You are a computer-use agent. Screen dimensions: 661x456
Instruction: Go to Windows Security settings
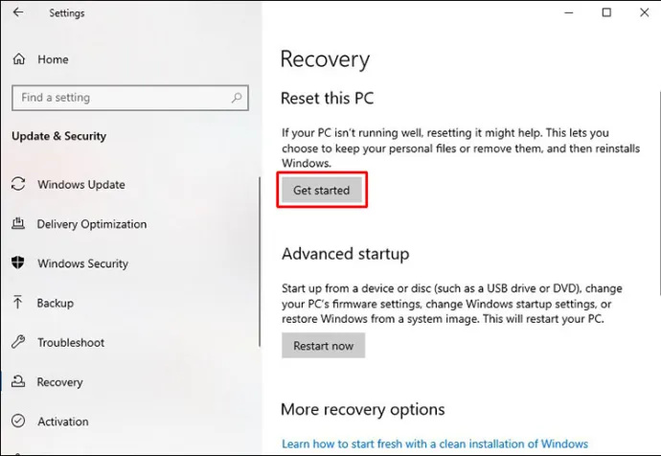pos(82,263)
